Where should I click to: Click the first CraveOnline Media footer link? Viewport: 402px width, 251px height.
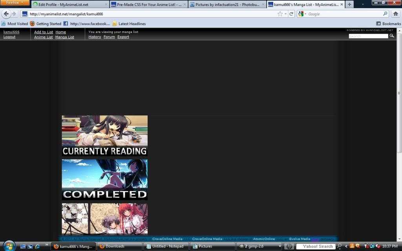tap(167, 239)
